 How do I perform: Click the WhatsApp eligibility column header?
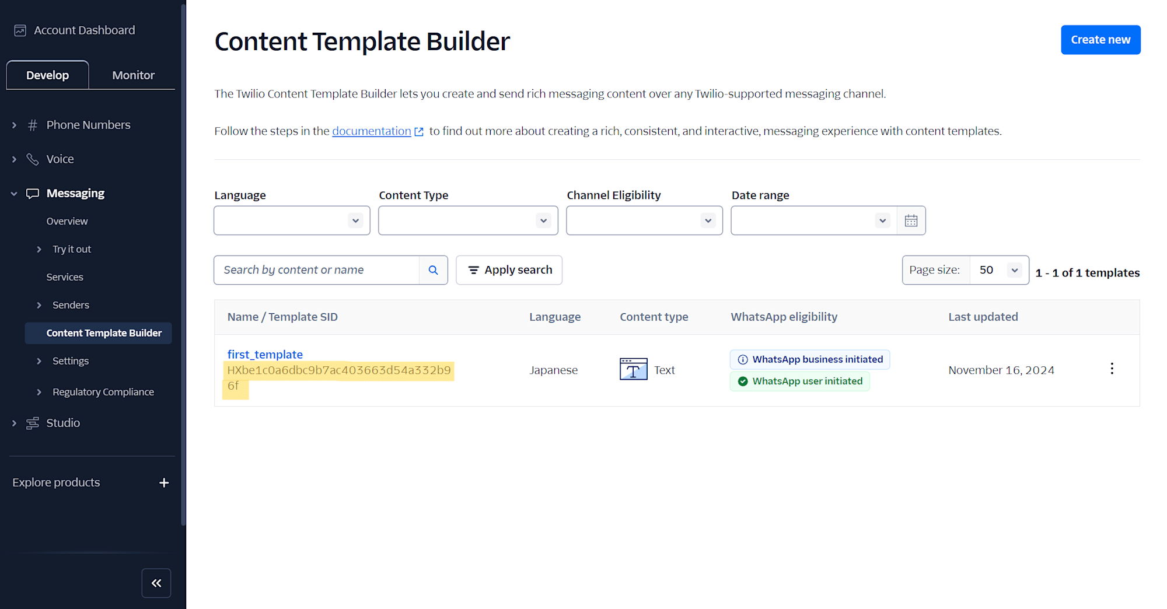point(784,317)
